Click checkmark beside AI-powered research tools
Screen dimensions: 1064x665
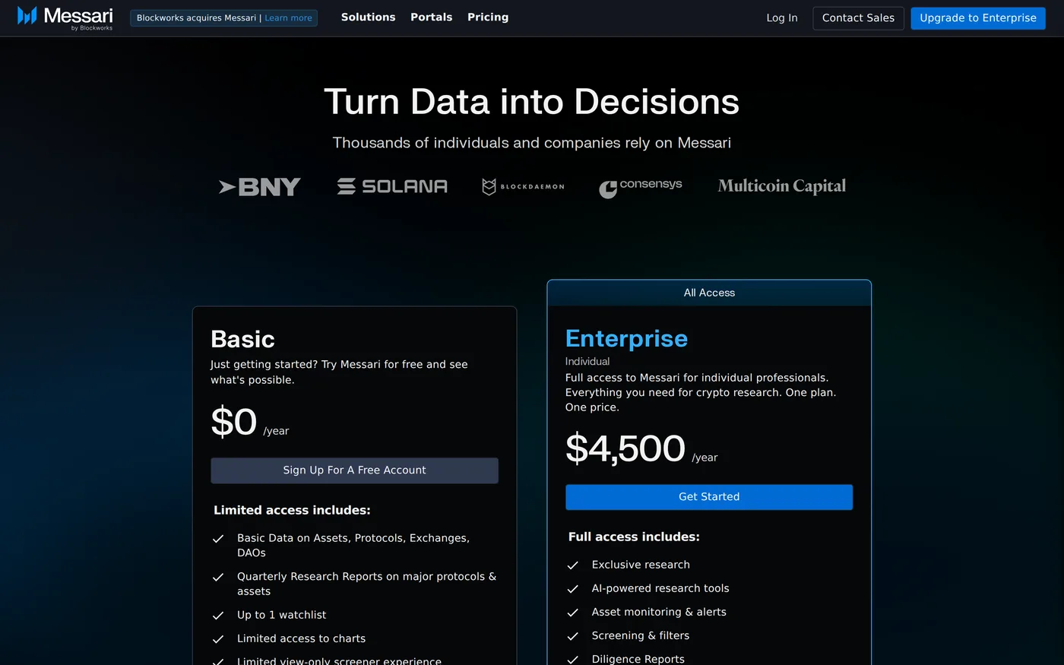coord(573,589)
